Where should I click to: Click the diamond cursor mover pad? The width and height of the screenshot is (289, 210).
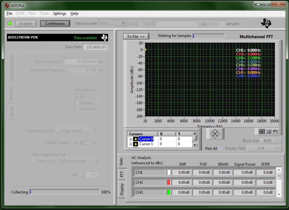pyautogui.click(x=215, y=134)
